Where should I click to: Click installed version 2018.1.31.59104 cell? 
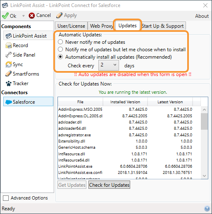point(133,172)
